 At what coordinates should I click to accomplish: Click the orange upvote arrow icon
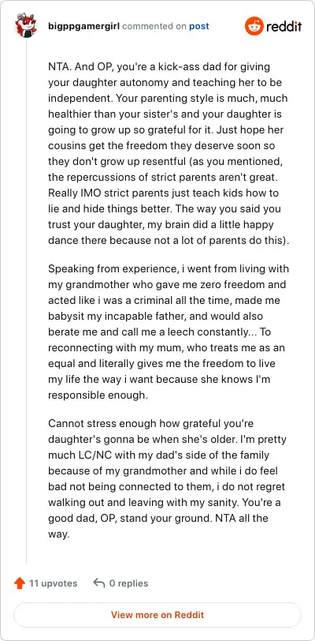[x=20, y=583]
